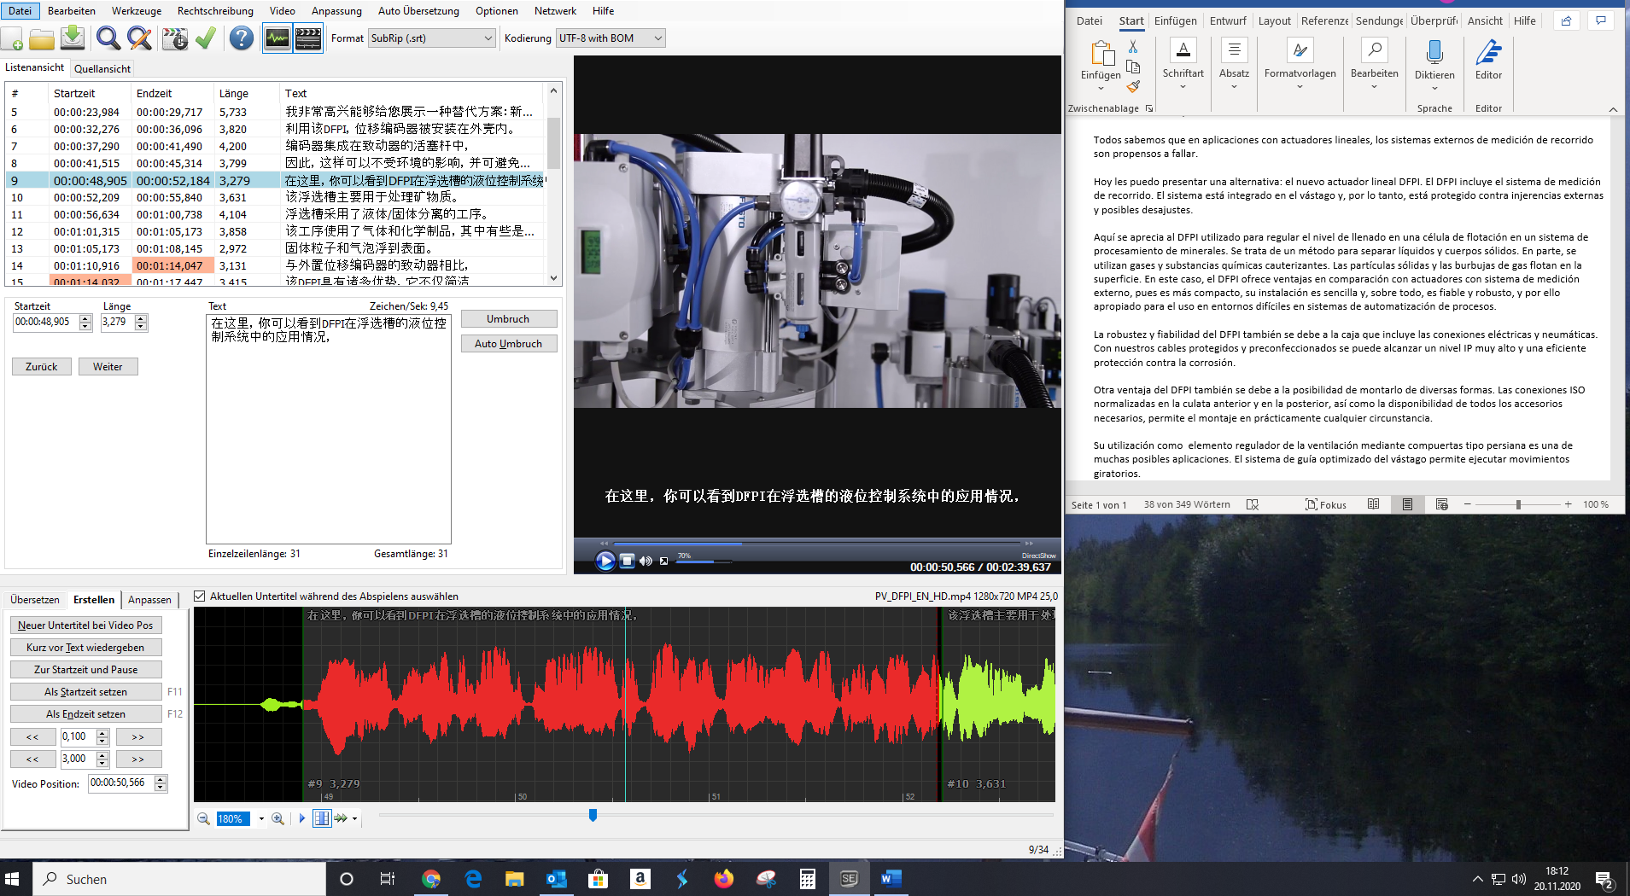Click Fokus mode in Word status bar
The width and height of the screenshot is (1630, 896).
point(1326,505)
